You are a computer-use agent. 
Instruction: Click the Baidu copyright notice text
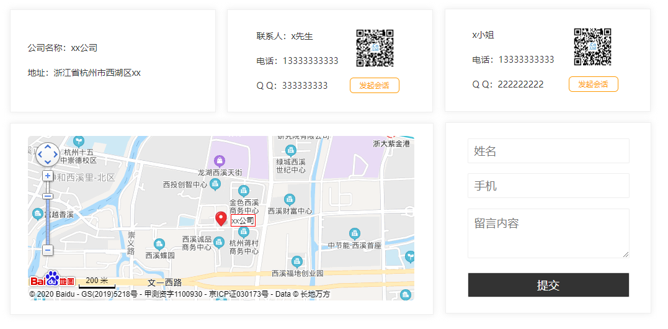(x=180, y=294)
